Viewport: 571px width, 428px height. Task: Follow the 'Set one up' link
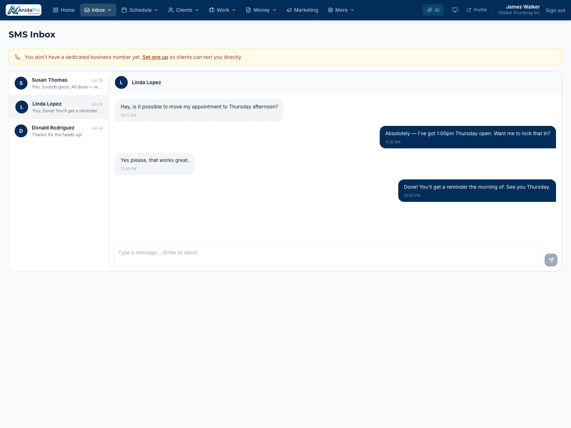click(x=155, y=57)
